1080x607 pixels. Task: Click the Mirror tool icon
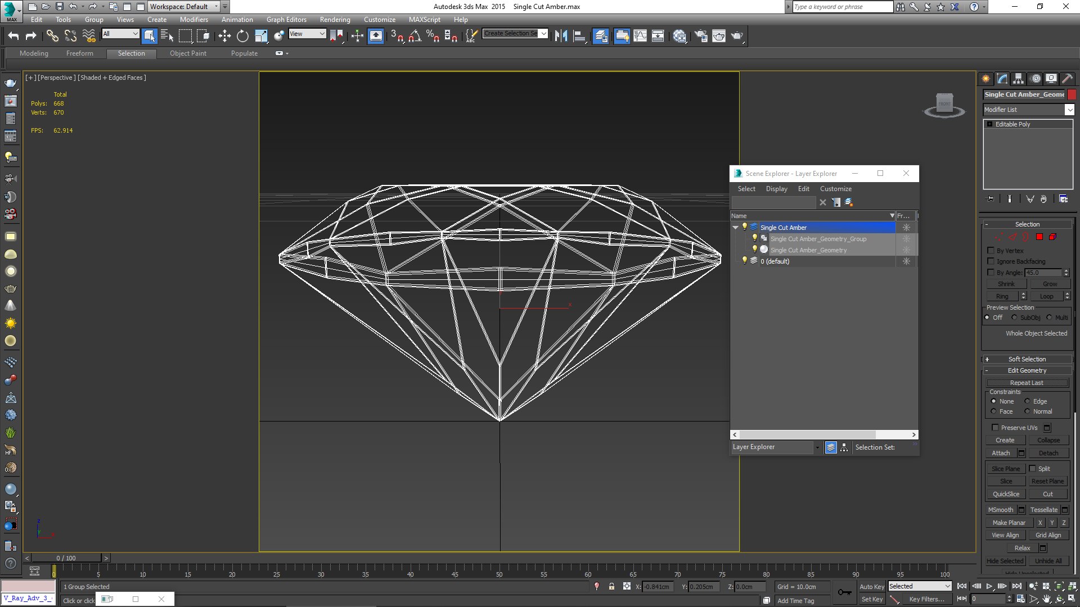tap(561, 36)
